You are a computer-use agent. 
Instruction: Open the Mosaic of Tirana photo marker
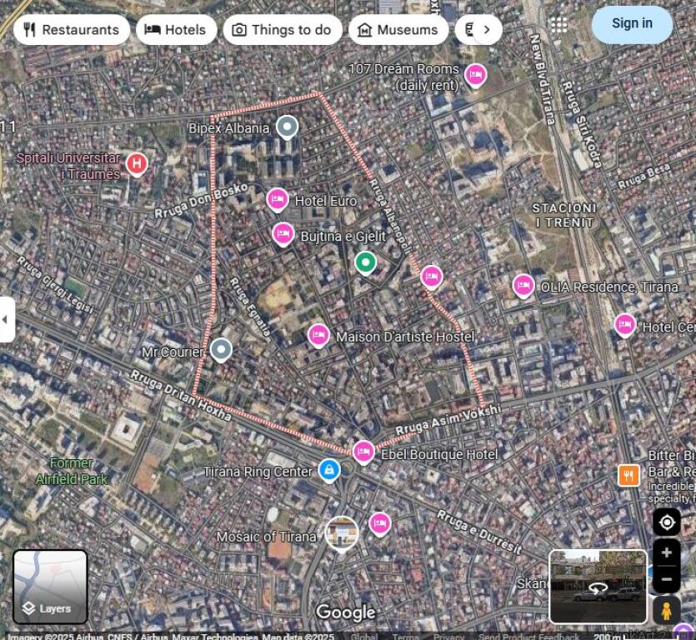pos(342,533)
